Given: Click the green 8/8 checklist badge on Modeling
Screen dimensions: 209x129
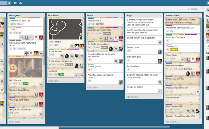Looking at the screenshot, I should (x=61, y=74).
